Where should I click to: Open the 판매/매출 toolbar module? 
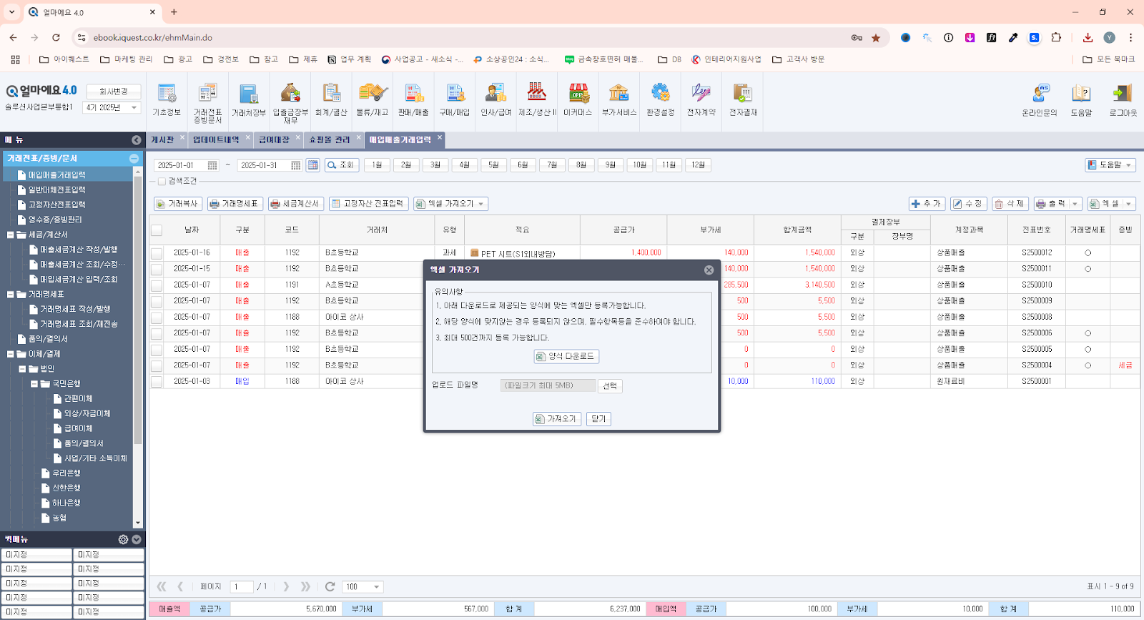(413, 100)
